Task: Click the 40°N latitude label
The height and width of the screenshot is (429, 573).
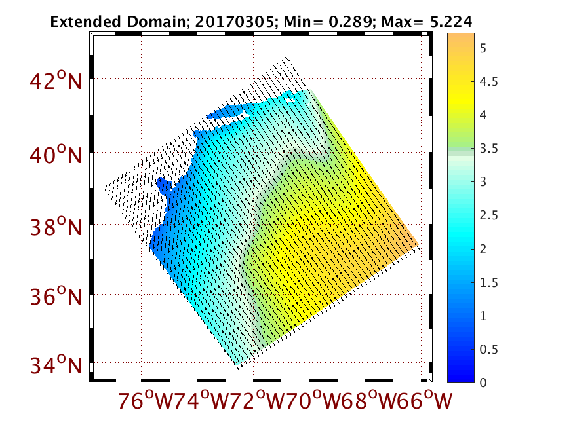Action: click(56, 155)
